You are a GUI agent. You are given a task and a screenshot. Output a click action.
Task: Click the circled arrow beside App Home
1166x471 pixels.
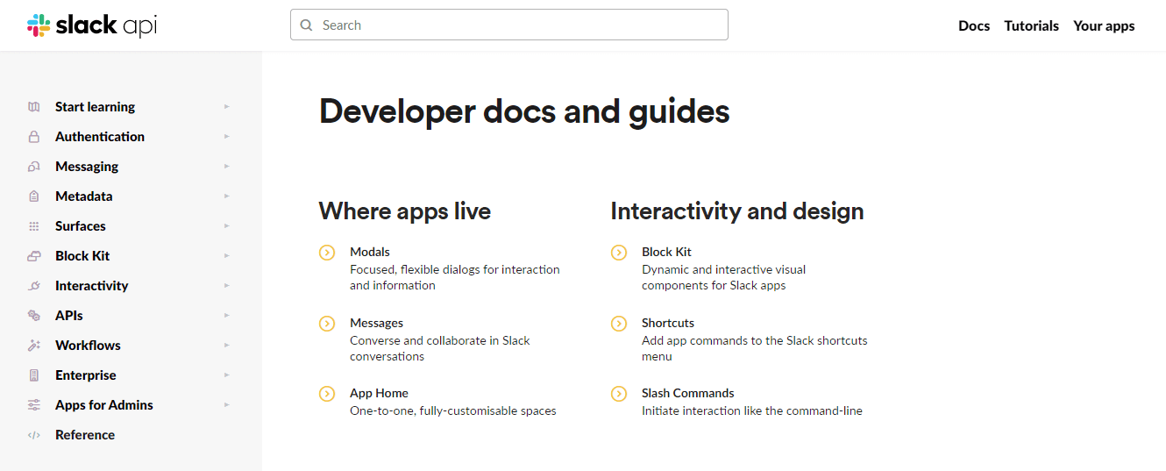[327, 394]
